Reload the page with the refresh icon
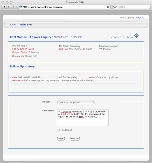152x163 pixels. click(x=108, y=7)
